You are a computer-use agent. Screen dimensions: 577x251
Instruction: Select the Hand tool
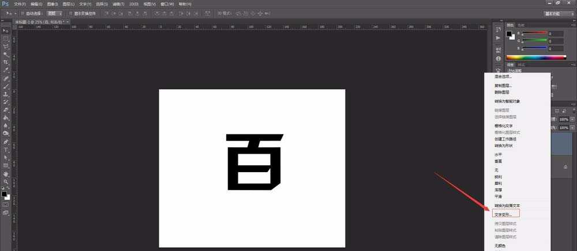6,173
